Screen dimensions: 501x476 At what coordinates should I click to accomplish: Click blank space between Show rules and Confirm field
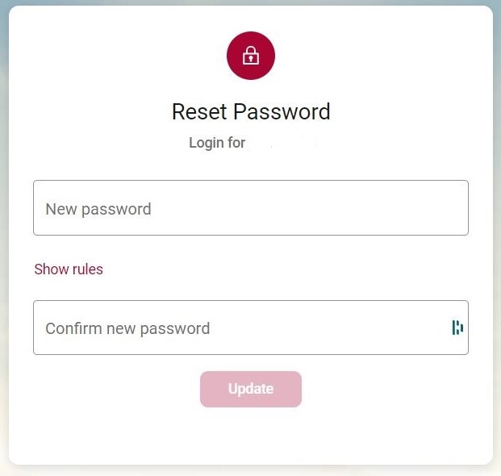click(251, 287)
